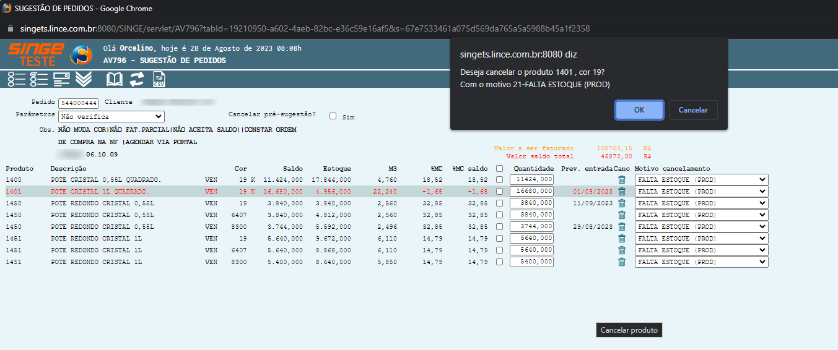838x350 pixels.
Task: Click the checked list icon in toolbar
Action: point(38,79)
